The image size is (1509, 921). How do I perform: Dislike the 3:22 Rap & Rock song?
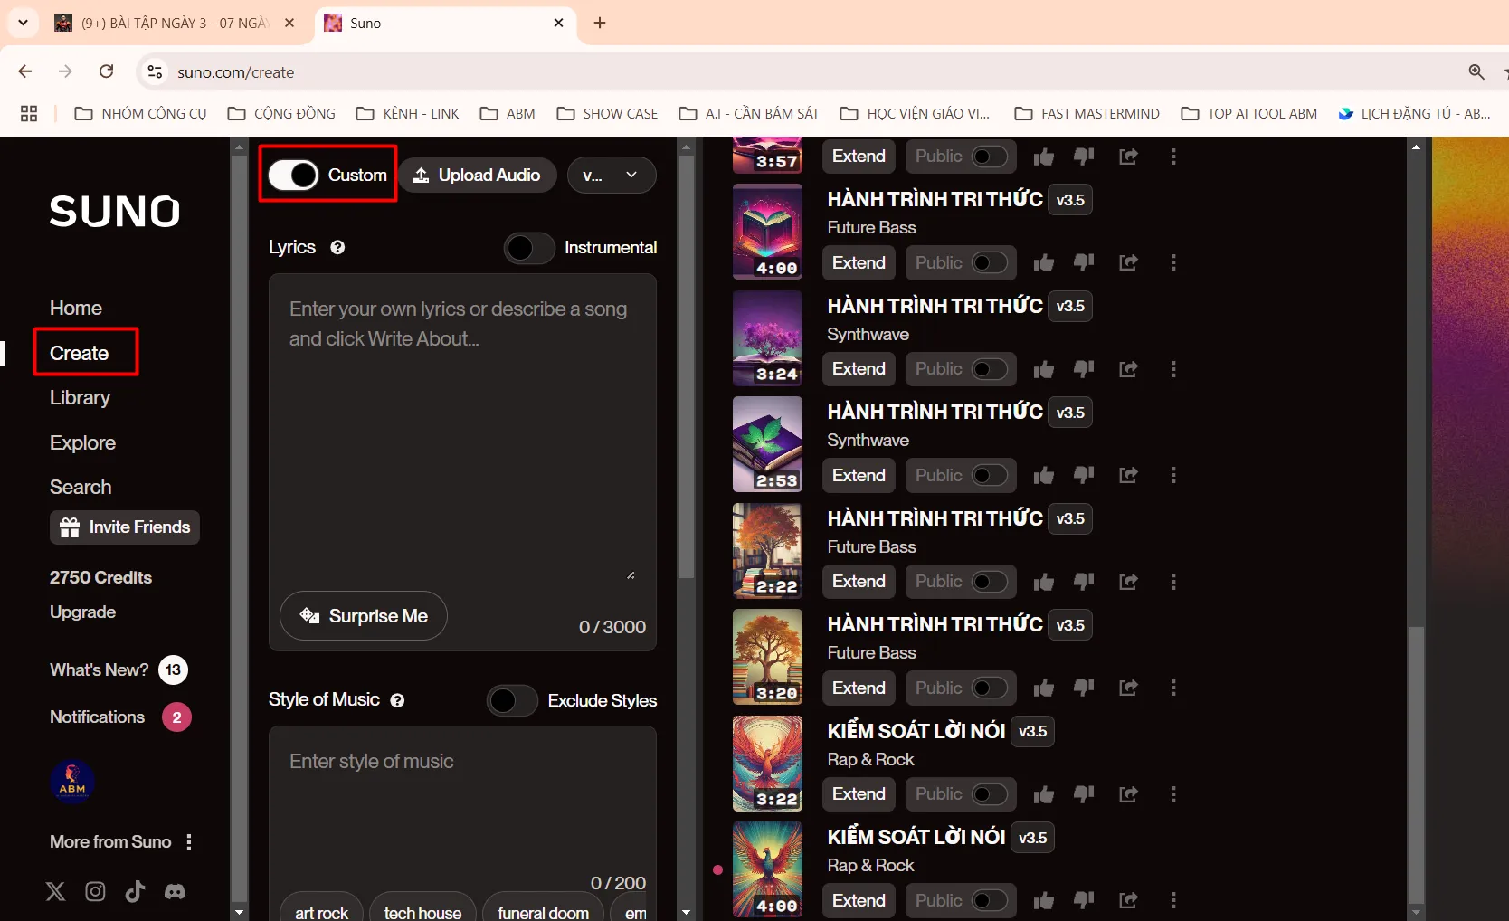(x=1084, y=794)
